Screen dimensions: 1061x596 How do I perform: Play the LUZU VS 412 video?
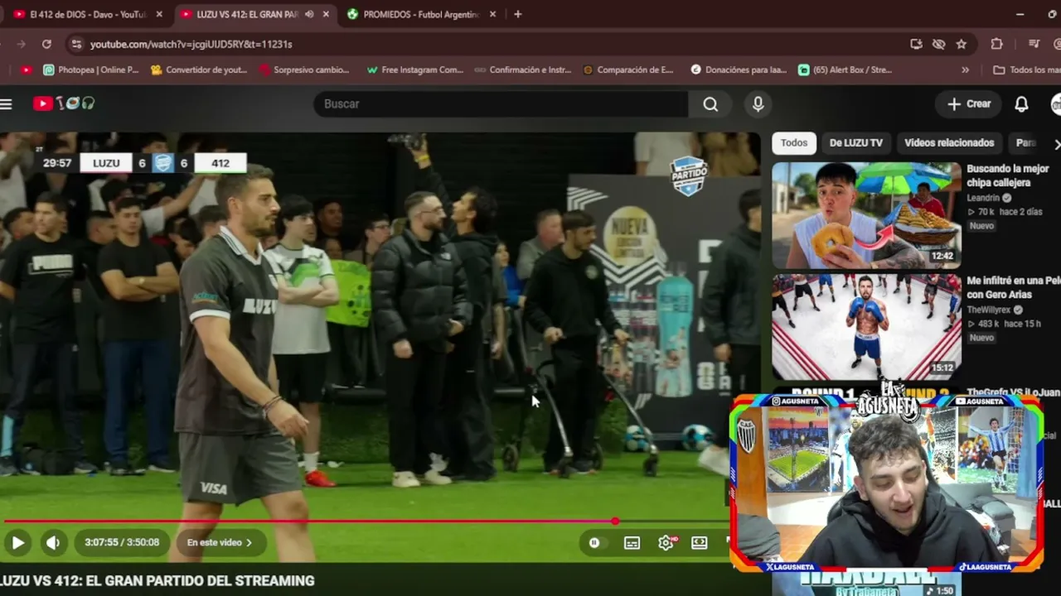tap(17, 543)
